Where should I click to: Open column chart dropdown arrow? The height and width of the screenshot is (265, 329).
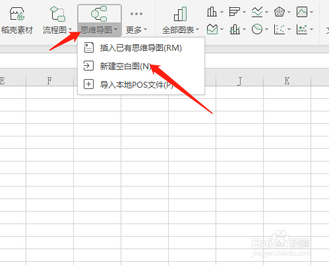click(x=222, y=12)
